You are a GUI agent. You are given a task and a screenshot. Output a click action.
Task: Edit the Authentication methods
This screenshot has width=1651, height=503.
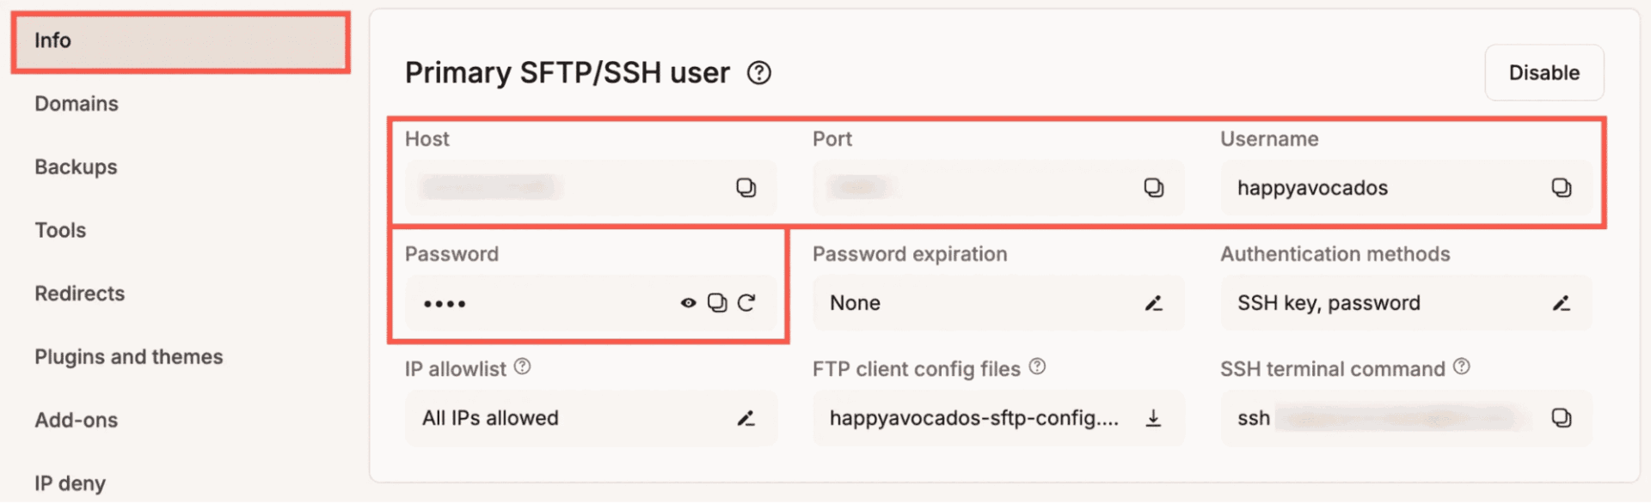coord(1562,302)
